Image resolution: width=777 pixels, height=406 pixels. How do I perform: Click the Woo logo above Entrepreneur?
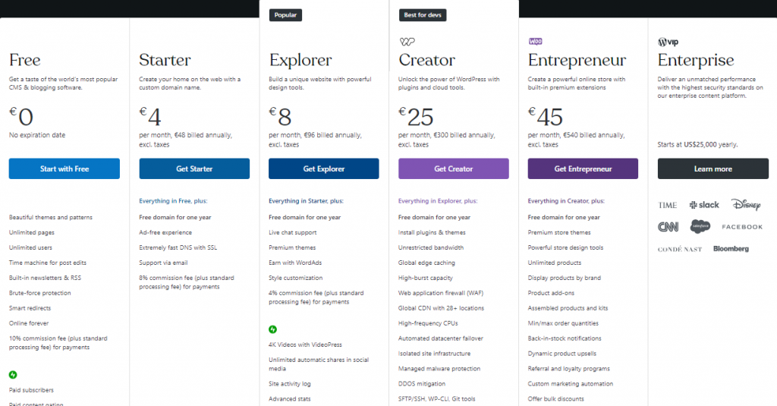click(x=535, y=42)
